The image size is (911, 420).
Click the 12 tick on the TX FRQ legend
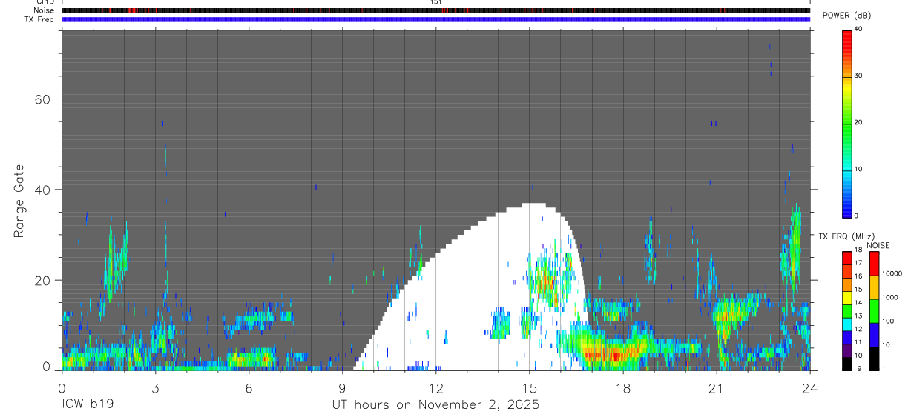[858, 329]
